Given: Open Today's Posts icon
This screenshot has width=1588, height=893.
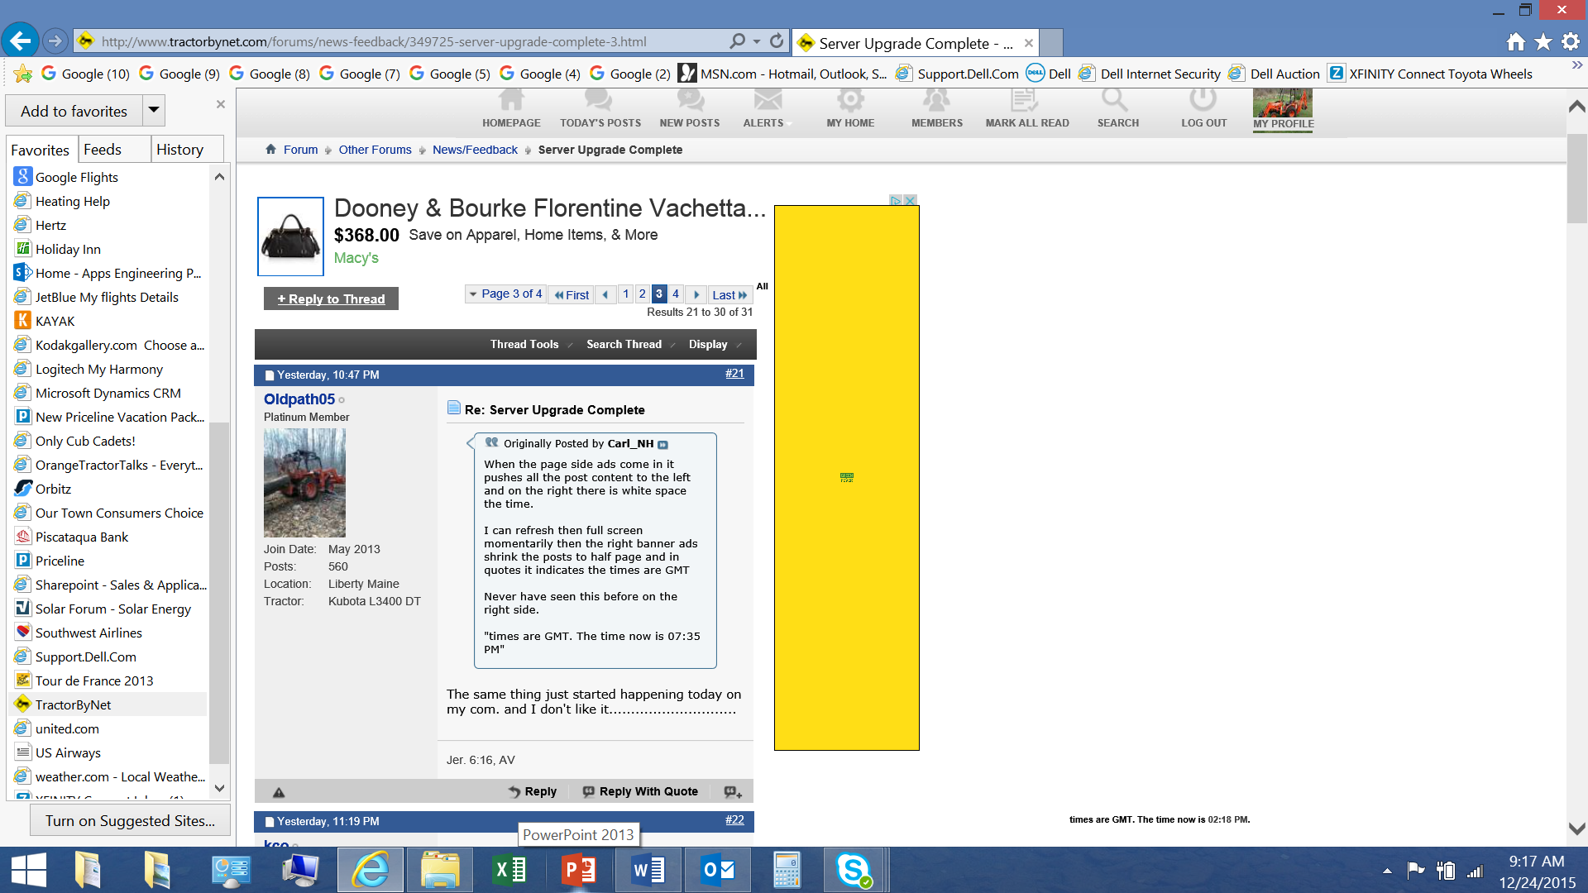Looking at the screenshot, I should coord(599,101).
